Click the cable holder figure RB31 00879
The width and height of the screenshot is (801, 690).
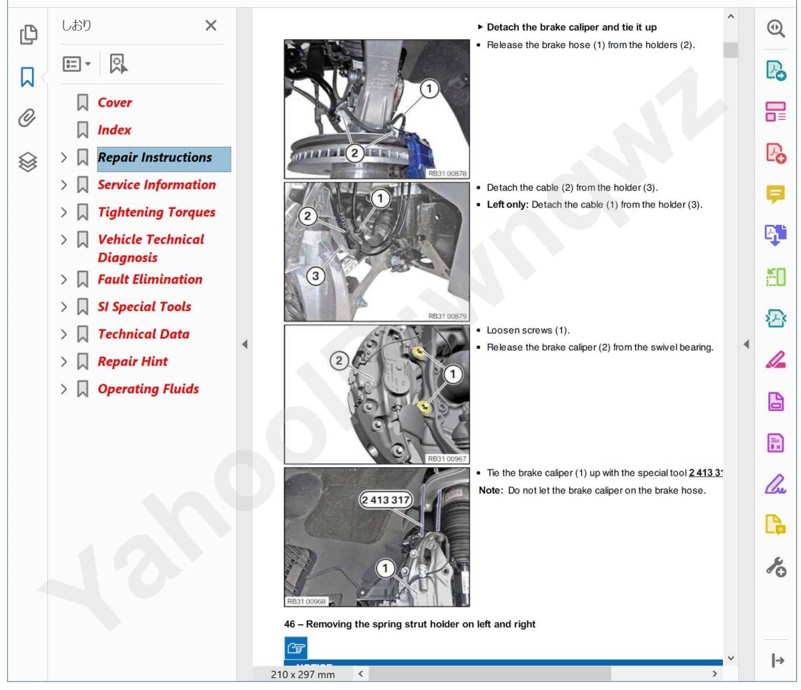(x=376, y=252)
